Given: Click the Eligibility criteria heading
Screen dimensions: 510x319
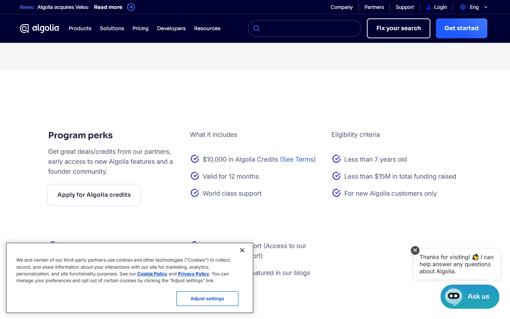Looking at the screenshot, I should pos(356,135).
